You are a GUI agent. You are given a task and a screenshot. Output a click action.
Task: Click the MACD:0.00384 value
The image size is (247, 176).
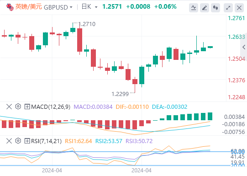pos(93,107)
